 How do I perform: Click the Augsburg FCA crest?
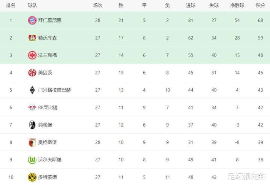tap(32, 142)
